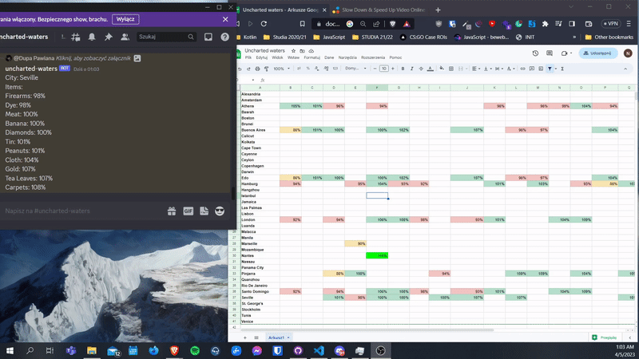Click the Wyłącz button in banner
This screenshot has height=359, width=639.
click(x=125, y=18)
